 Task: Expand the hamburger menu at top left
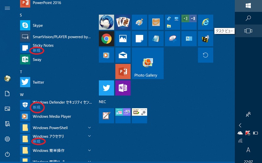click(x=7, y=8)
